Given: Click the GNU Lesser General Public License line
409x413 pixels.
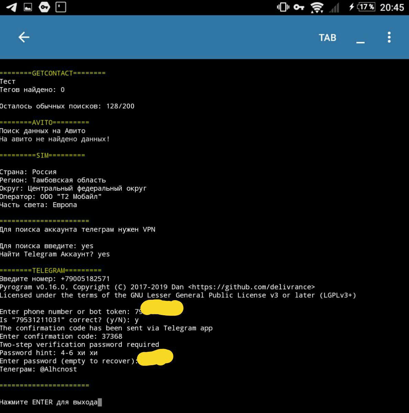Looking at the screenshot, I should click(x=178, y=295).
